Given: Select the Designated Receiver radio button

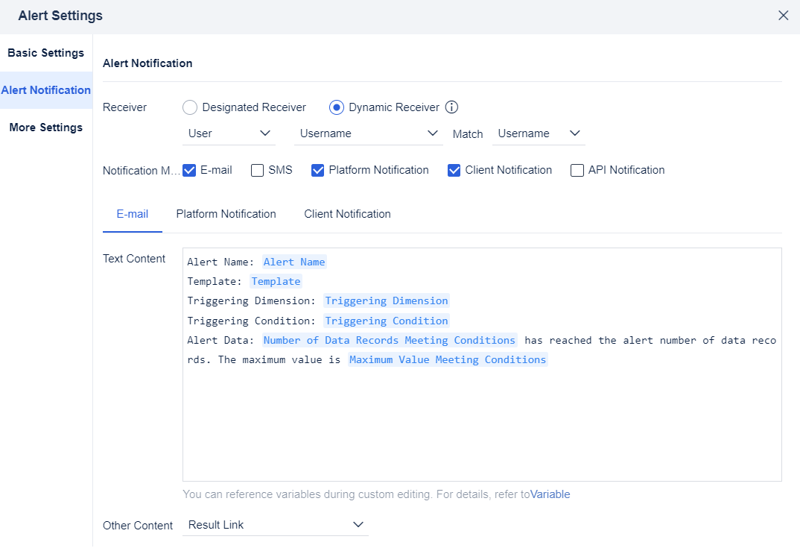Looking at the screenshot, I should [x=190, y=107].
